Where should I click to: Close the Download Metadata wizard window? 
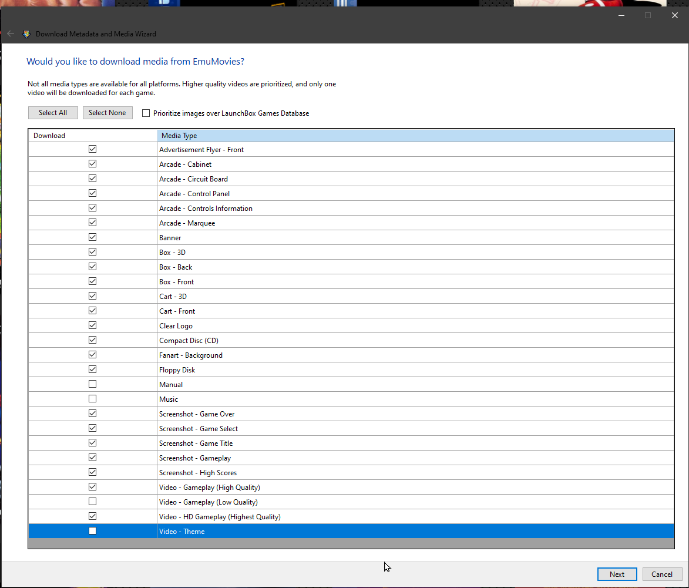coord(674,15)
